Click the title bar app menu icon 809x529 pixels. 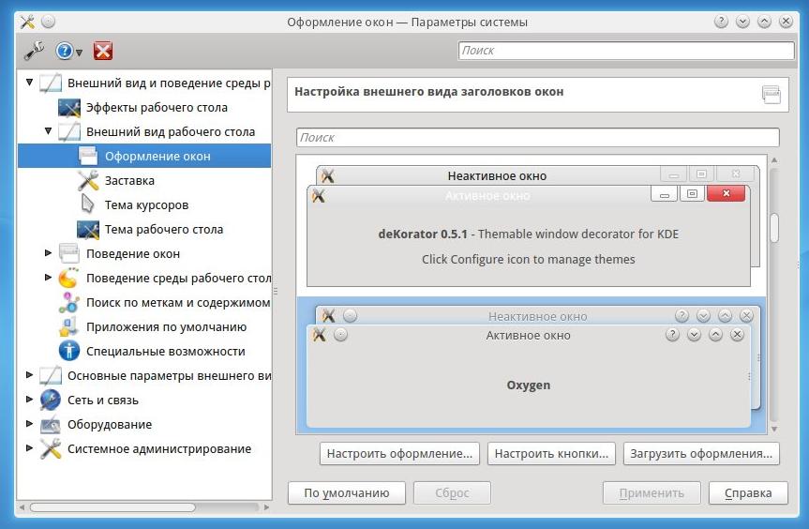coord(27,22)
